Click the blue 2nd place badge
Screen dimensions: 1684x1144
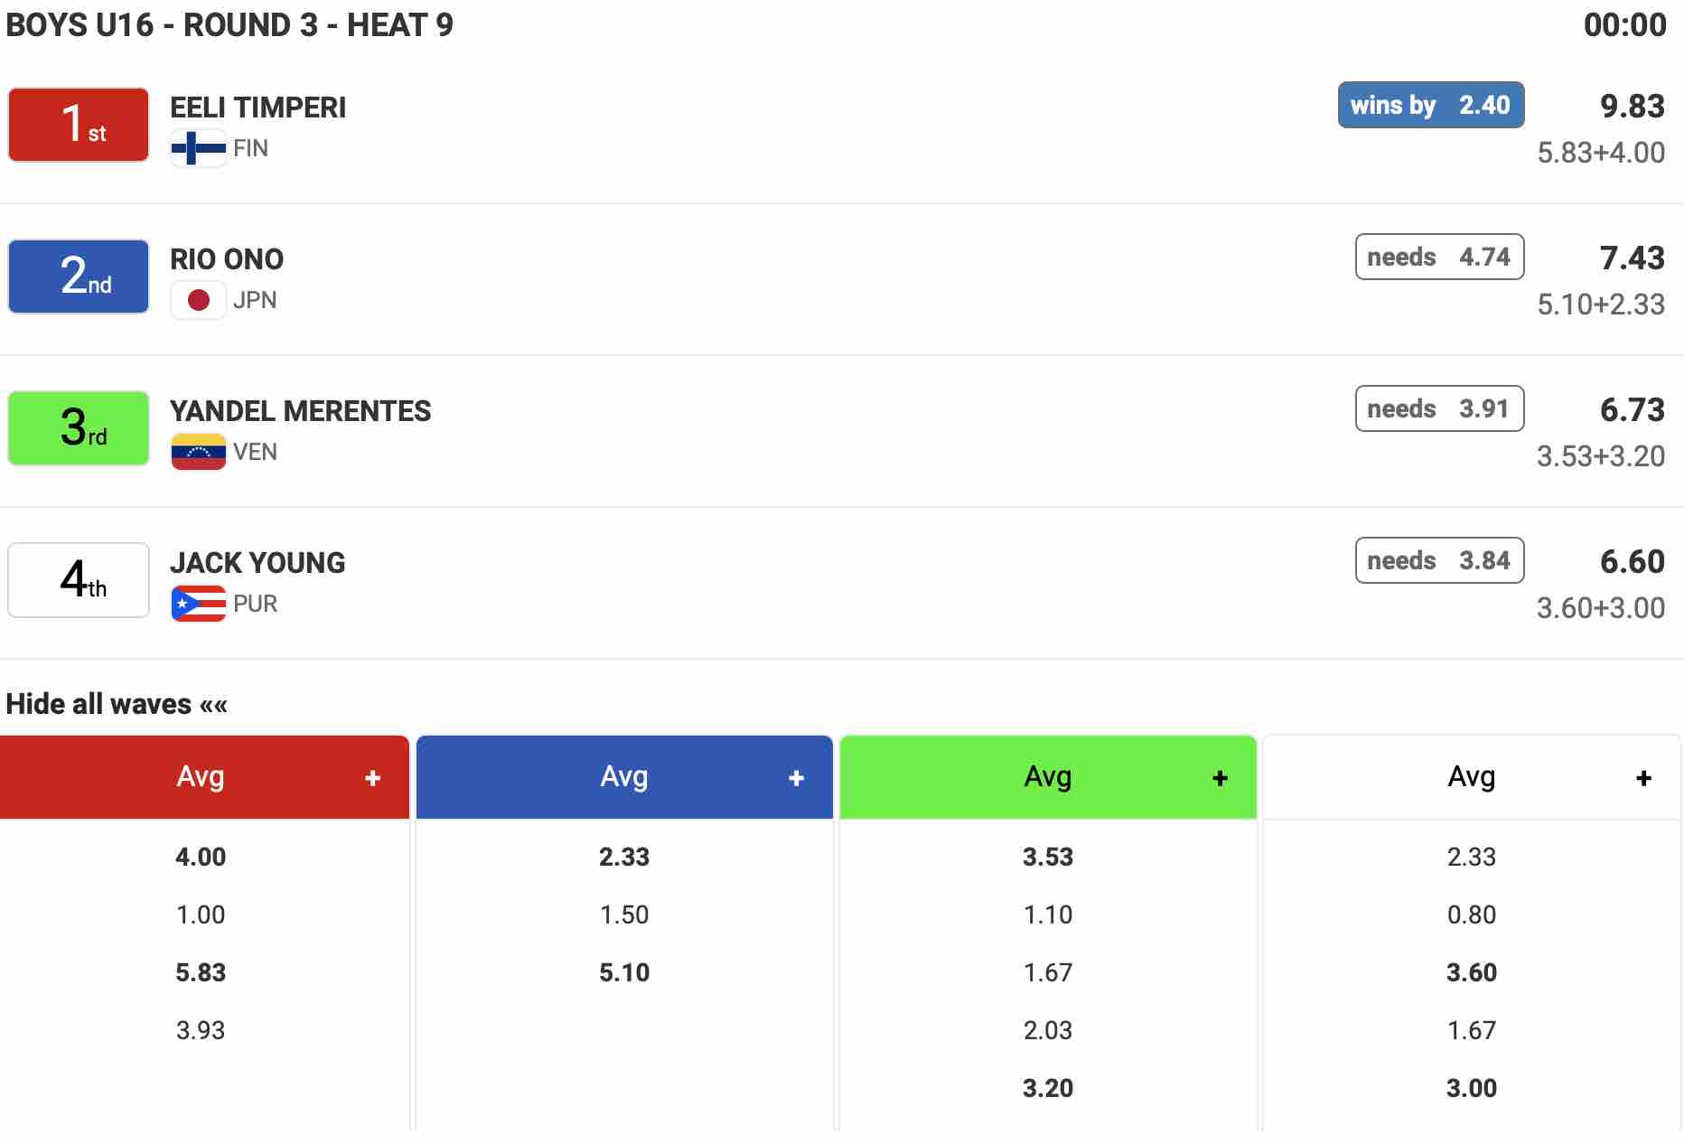click(79, 277)
